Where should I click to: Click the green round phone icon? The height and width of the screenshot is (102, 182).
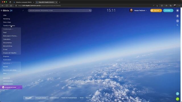[177, 99]
